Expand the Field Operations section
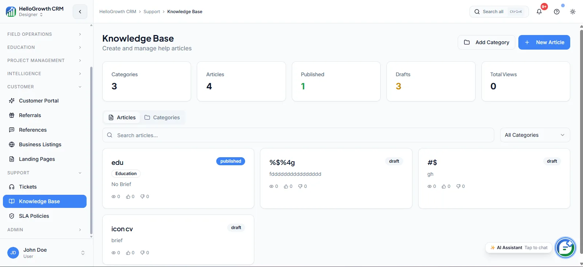The height and width of the screenshot is (267, 583). (x=45, y=34)
